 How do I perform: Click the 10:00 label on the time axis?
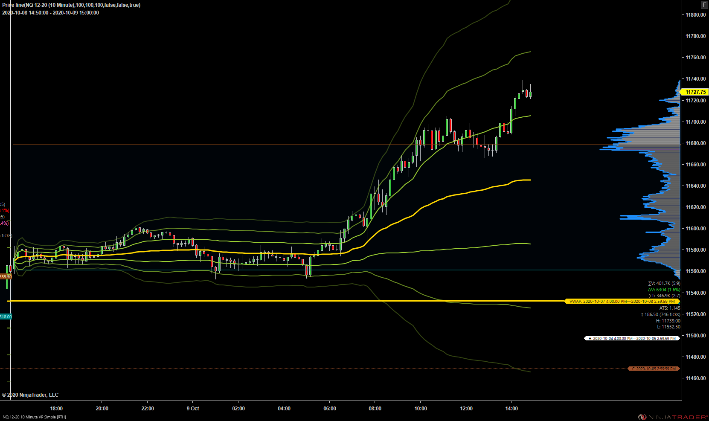[x=421, y=409]
